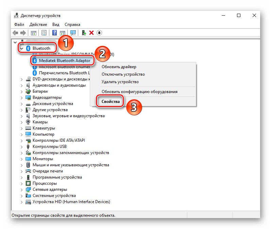Click the Мыши mouse device icon
Image resolution: width=271 pixels, height=229 pixels.
click(28, 165)
